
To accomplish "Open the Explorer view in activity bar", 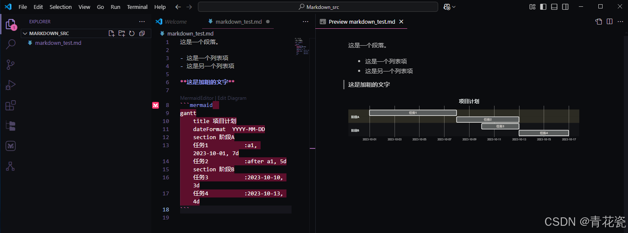I will (10, 24).
